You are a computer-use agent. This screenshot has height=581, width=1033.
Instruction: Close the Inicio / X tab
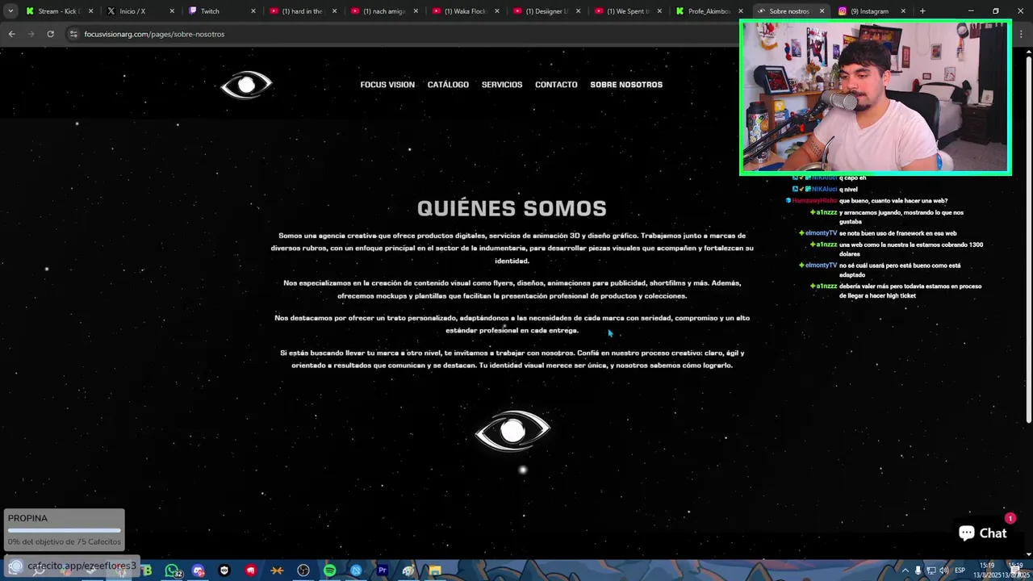172,11
